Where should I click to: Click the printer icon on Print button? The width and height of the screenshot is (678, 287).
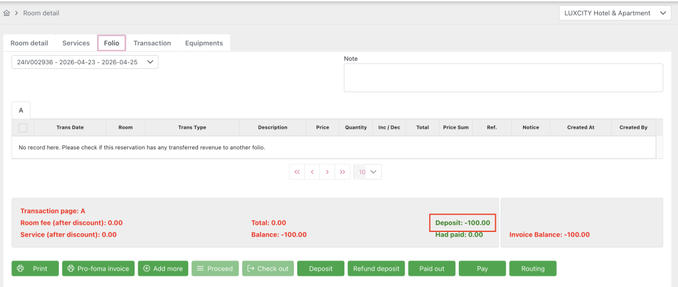pyautogui.click(x=21, y=268)
